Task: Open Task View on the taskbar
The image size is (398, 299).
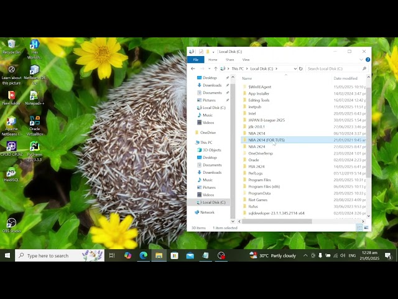Action: [x=112, y=255]
